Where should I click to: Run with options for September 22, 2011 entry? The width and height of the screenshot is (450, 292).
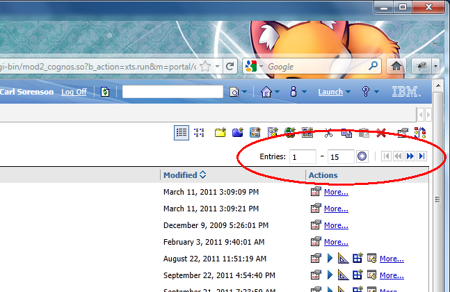point(330,275)
